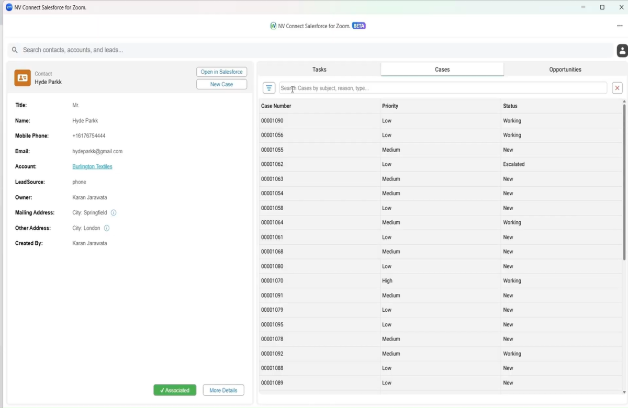Screen dimensions: 628x408
Task: Select the Cases tab
Action: point(442,70)
